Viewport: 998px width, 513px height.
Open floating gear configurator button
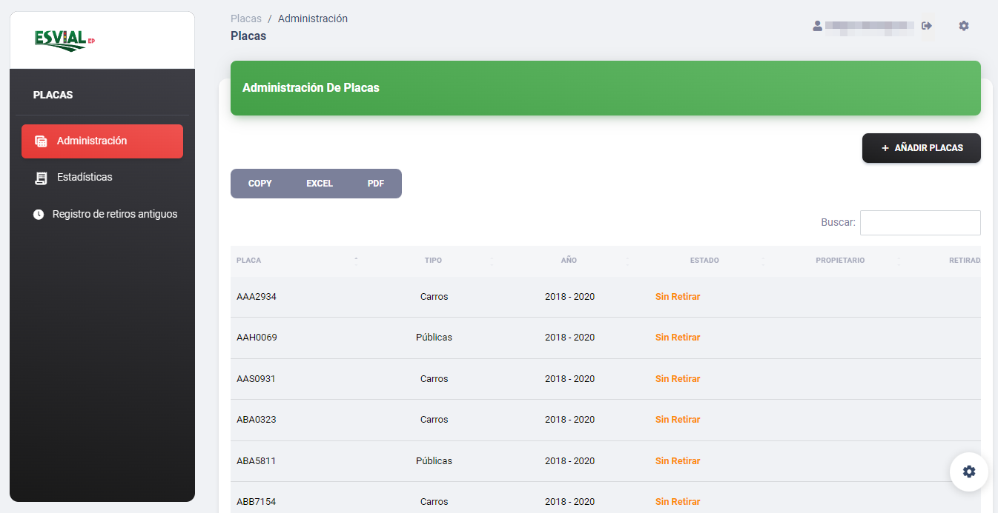[x=969, y=472]
